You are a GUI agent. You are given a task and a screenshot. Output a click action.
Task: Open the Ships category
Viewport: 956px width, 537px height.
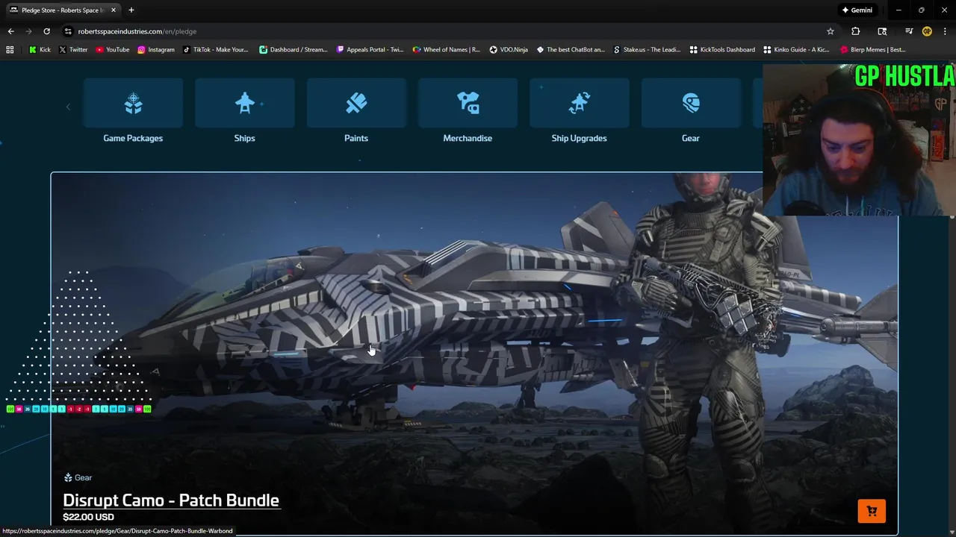coord(244,112)
